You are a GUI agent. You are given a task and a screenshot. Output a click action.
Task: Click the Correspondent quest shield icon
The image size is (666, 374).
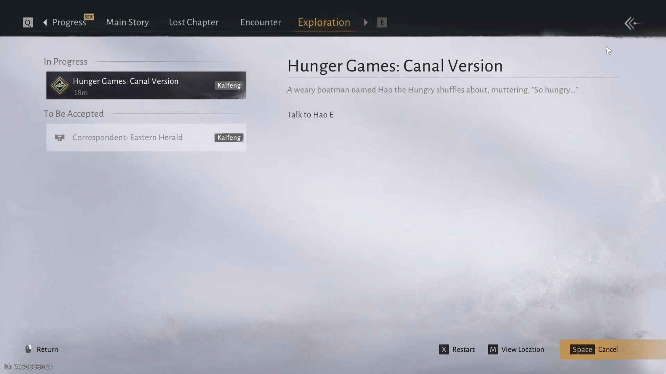[x=60, y=138]
